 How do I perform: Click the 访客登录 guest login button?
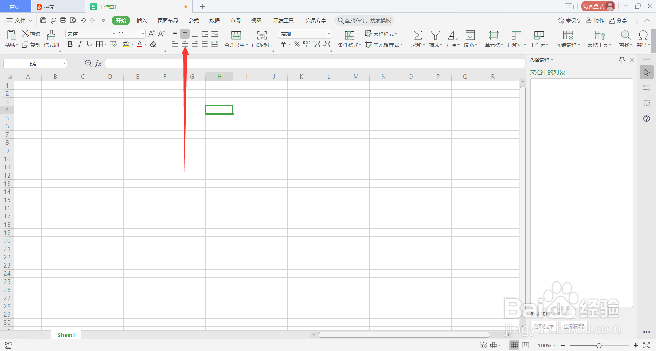[598, 6]
